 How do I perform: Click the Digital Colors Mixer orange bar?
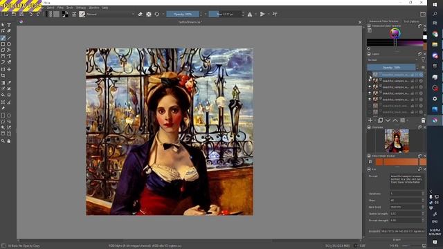(400, 162)
